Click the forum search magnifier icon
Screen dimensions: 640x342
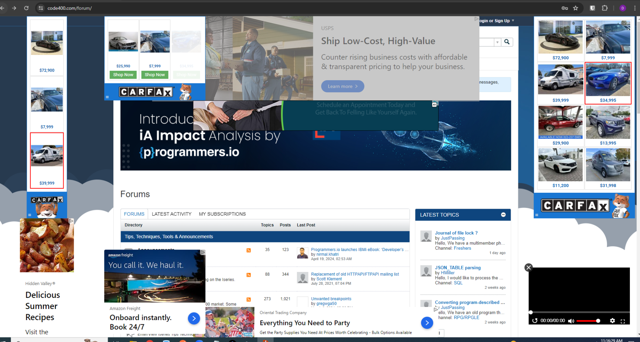(x=507, y=42)
